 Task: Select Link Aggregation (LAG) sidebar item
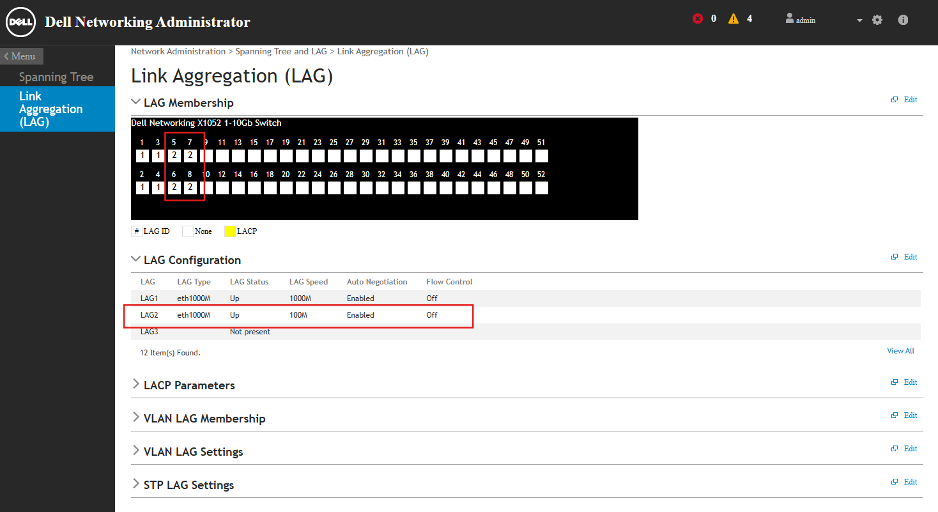pyautogui.click(x=58, y=109)
